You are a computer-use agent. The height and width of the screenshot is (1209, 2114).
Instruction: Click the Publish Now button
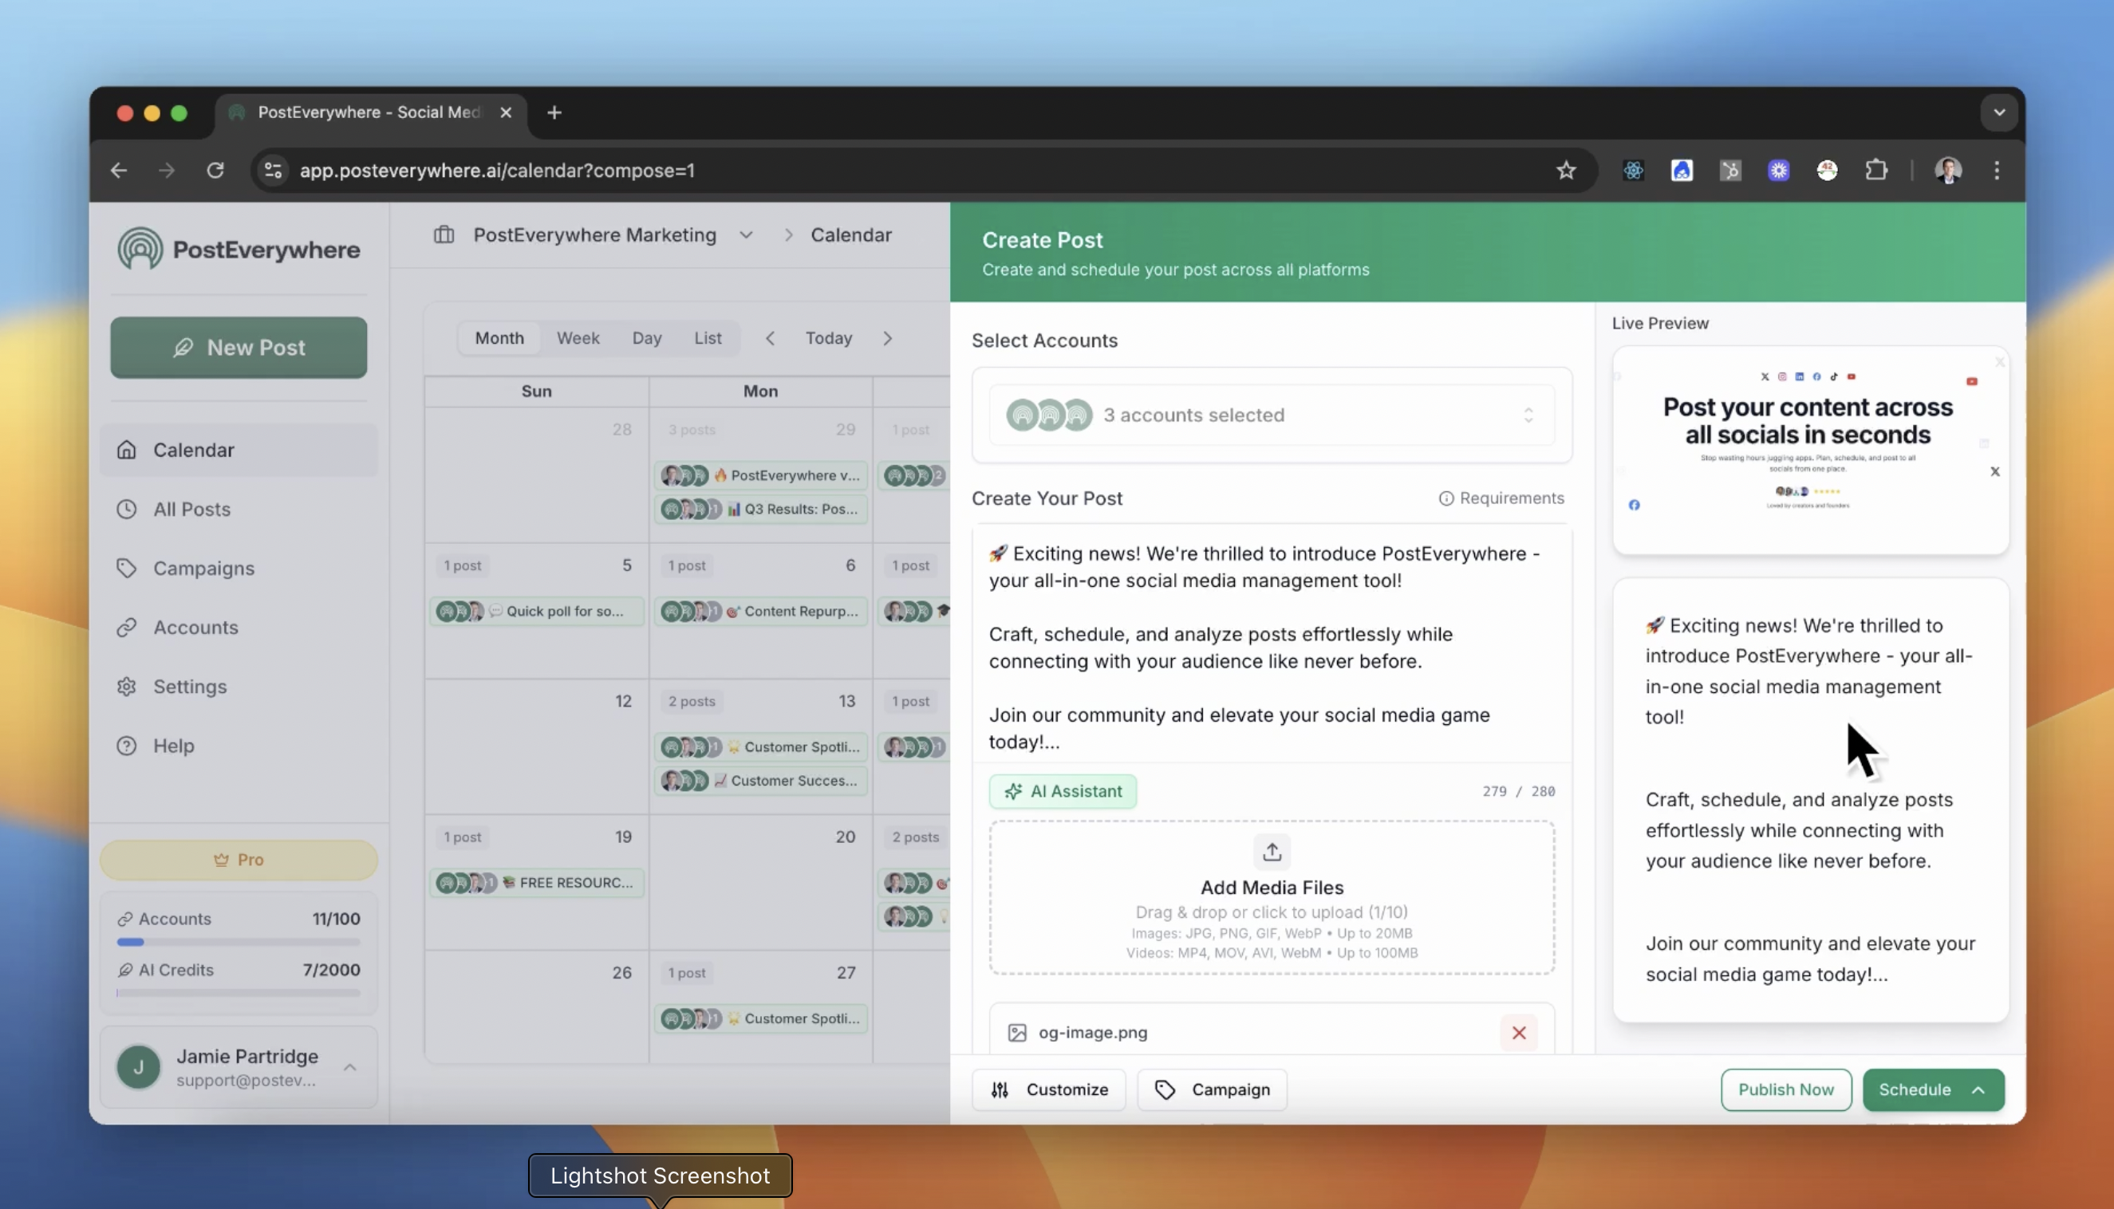pyautogui.click(x=1785, y=1089)
